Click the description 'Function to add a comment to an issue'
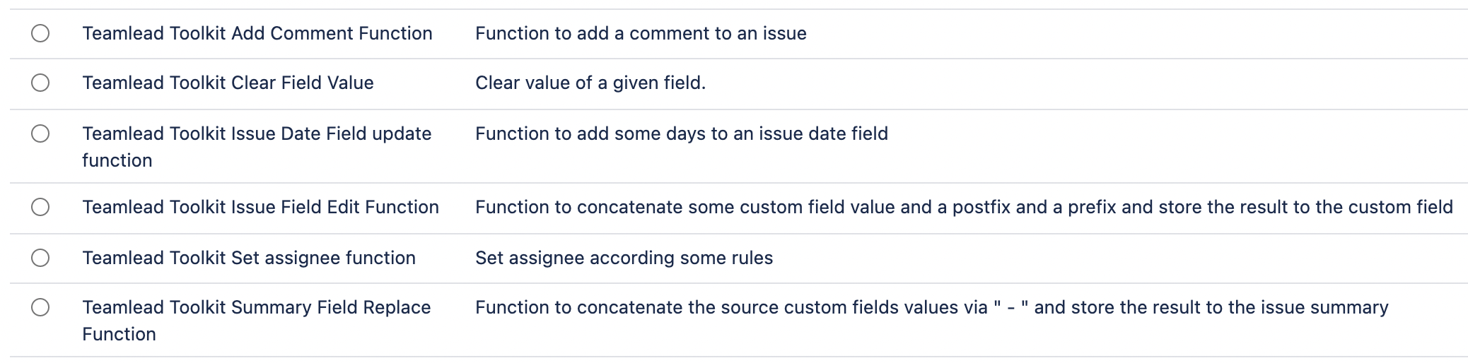This screenshot has height=363, width=1468. tap(641, 33)
